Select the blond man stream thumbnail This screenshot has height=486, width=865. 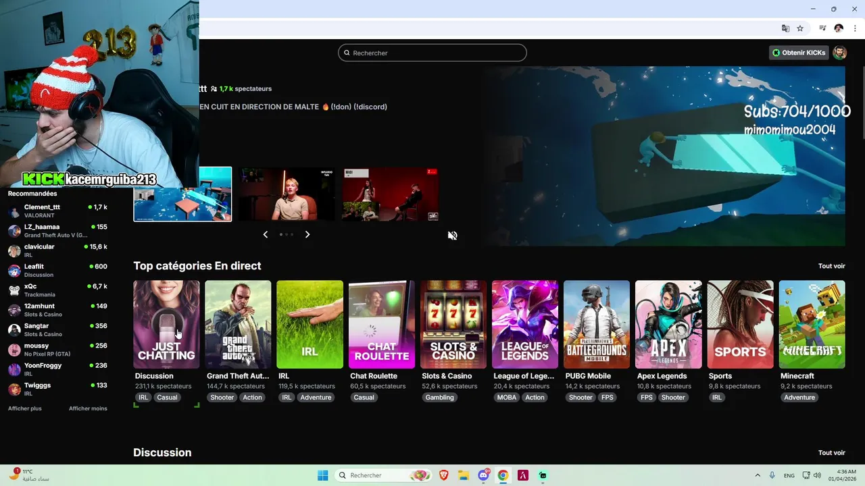click(287, 194)
